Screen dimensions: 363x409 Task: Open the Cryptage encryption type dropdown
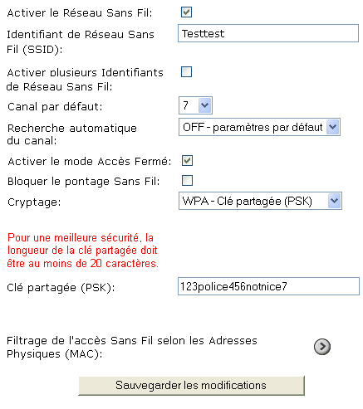(260, 201)
